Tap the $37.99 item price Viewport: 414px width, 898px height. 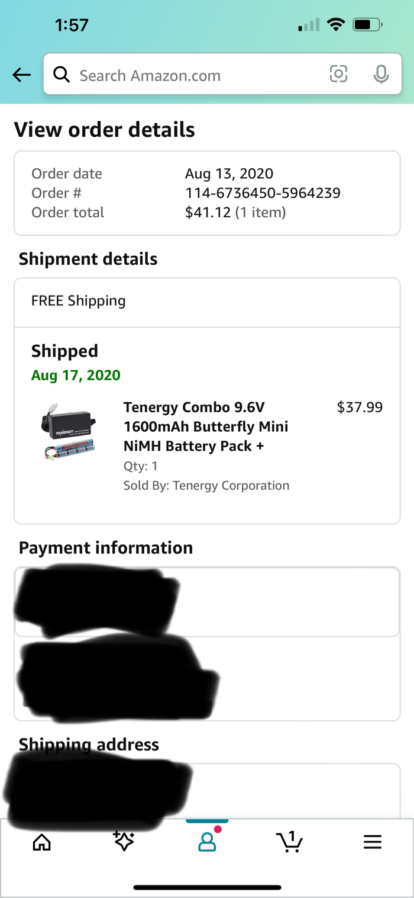(x=360, y=408)
